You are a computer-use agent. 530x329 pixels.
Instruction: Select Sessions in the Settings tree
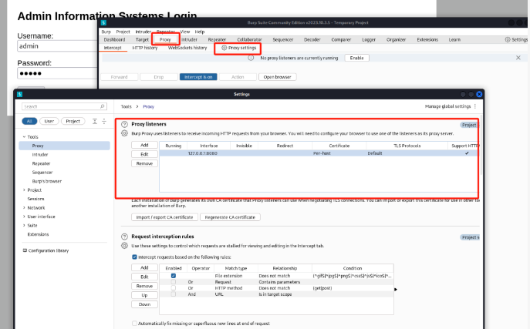coord(35,199)
